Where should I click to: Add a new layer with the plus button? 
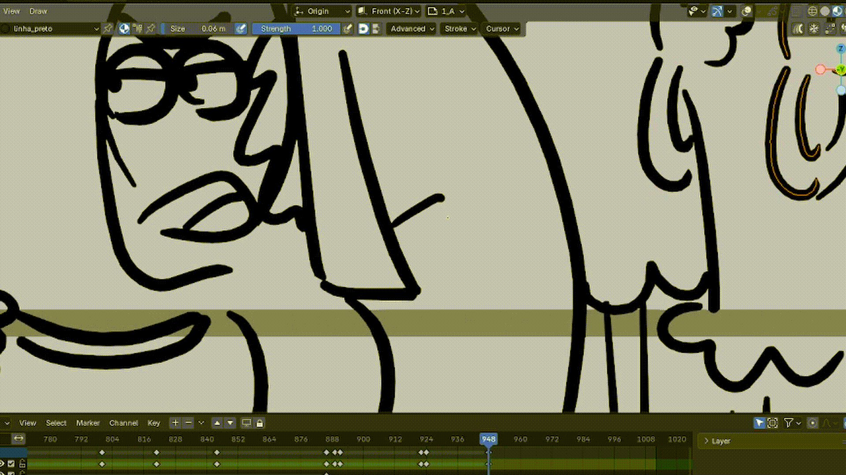(175, 423)
